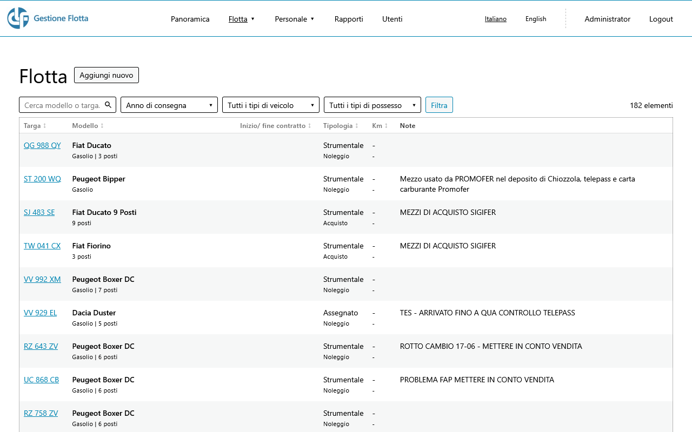Image resolution: width=692 pixels, height=432 pixels.
Task: Click the Note column header
Action: click(408, 126)
